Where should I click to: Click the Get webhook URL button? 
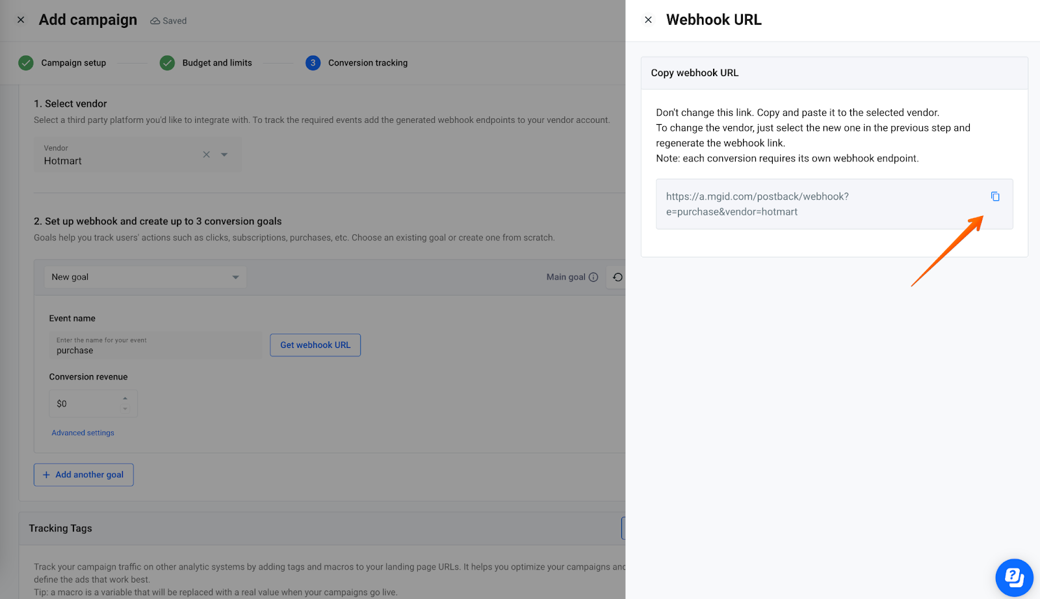point(315,345)
